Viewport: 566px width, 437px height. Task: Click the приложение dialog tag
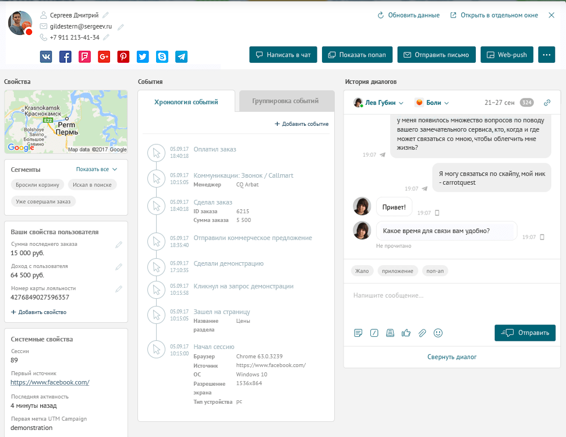pyautogui.click(x=398, y=271)
